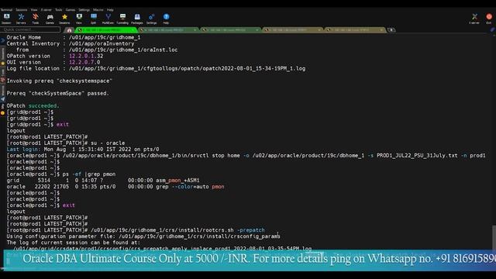
Task: Expand sidebar with double-arrow icon
Action: point(3,40)
